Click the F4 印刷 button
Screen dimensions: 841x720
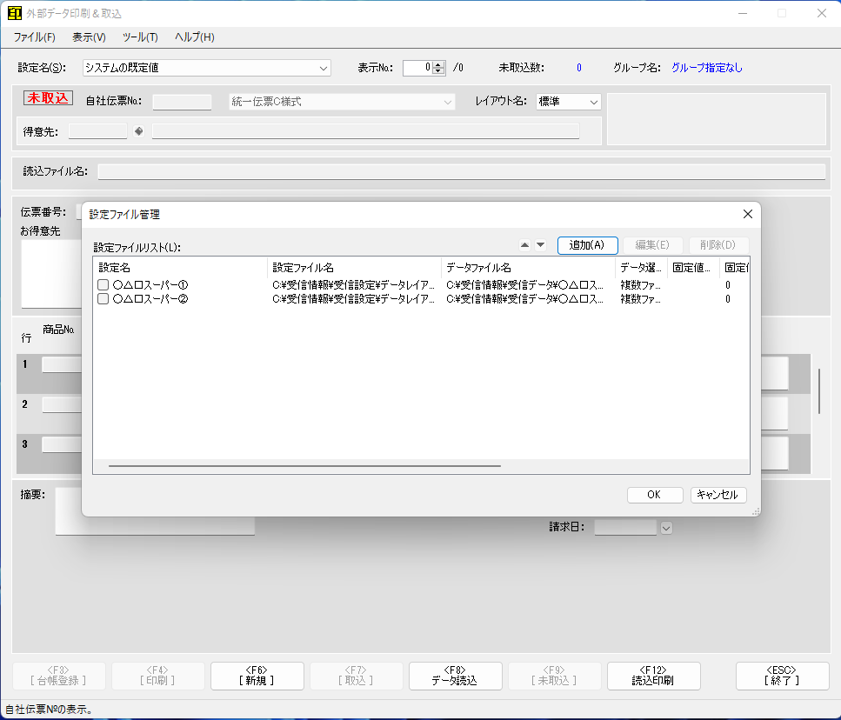coord(157,676)
